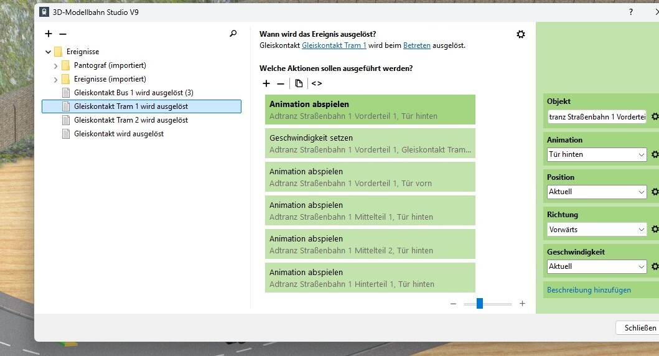This screenshot has height=356, width=659.
Task: Select the Gleiskontakt Tram 2 wird ausgelöst event
Action: 131,120
